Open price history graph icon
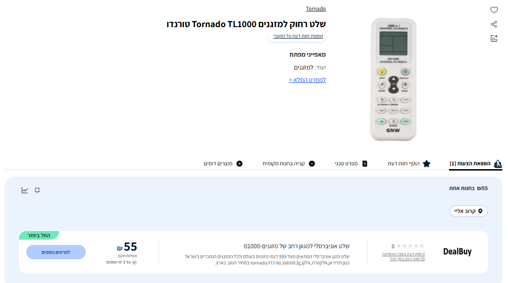The image size is (508, 283). pyautogui.click(x=25, y=190)
